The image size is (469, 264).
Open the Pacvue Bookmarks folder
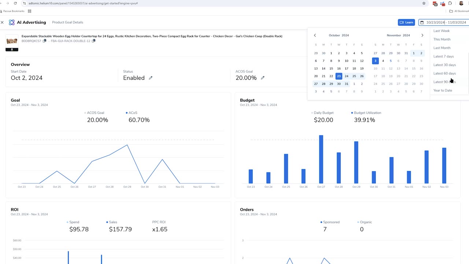[x=12, y=11]
